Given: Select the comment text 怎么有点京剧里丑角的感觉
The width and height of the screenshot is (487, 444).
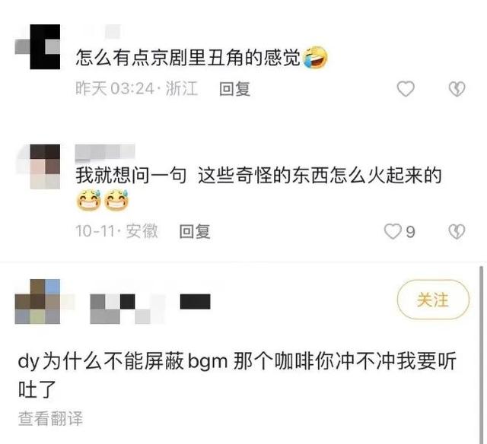Looking at the screenshot, I should (188, 58).
